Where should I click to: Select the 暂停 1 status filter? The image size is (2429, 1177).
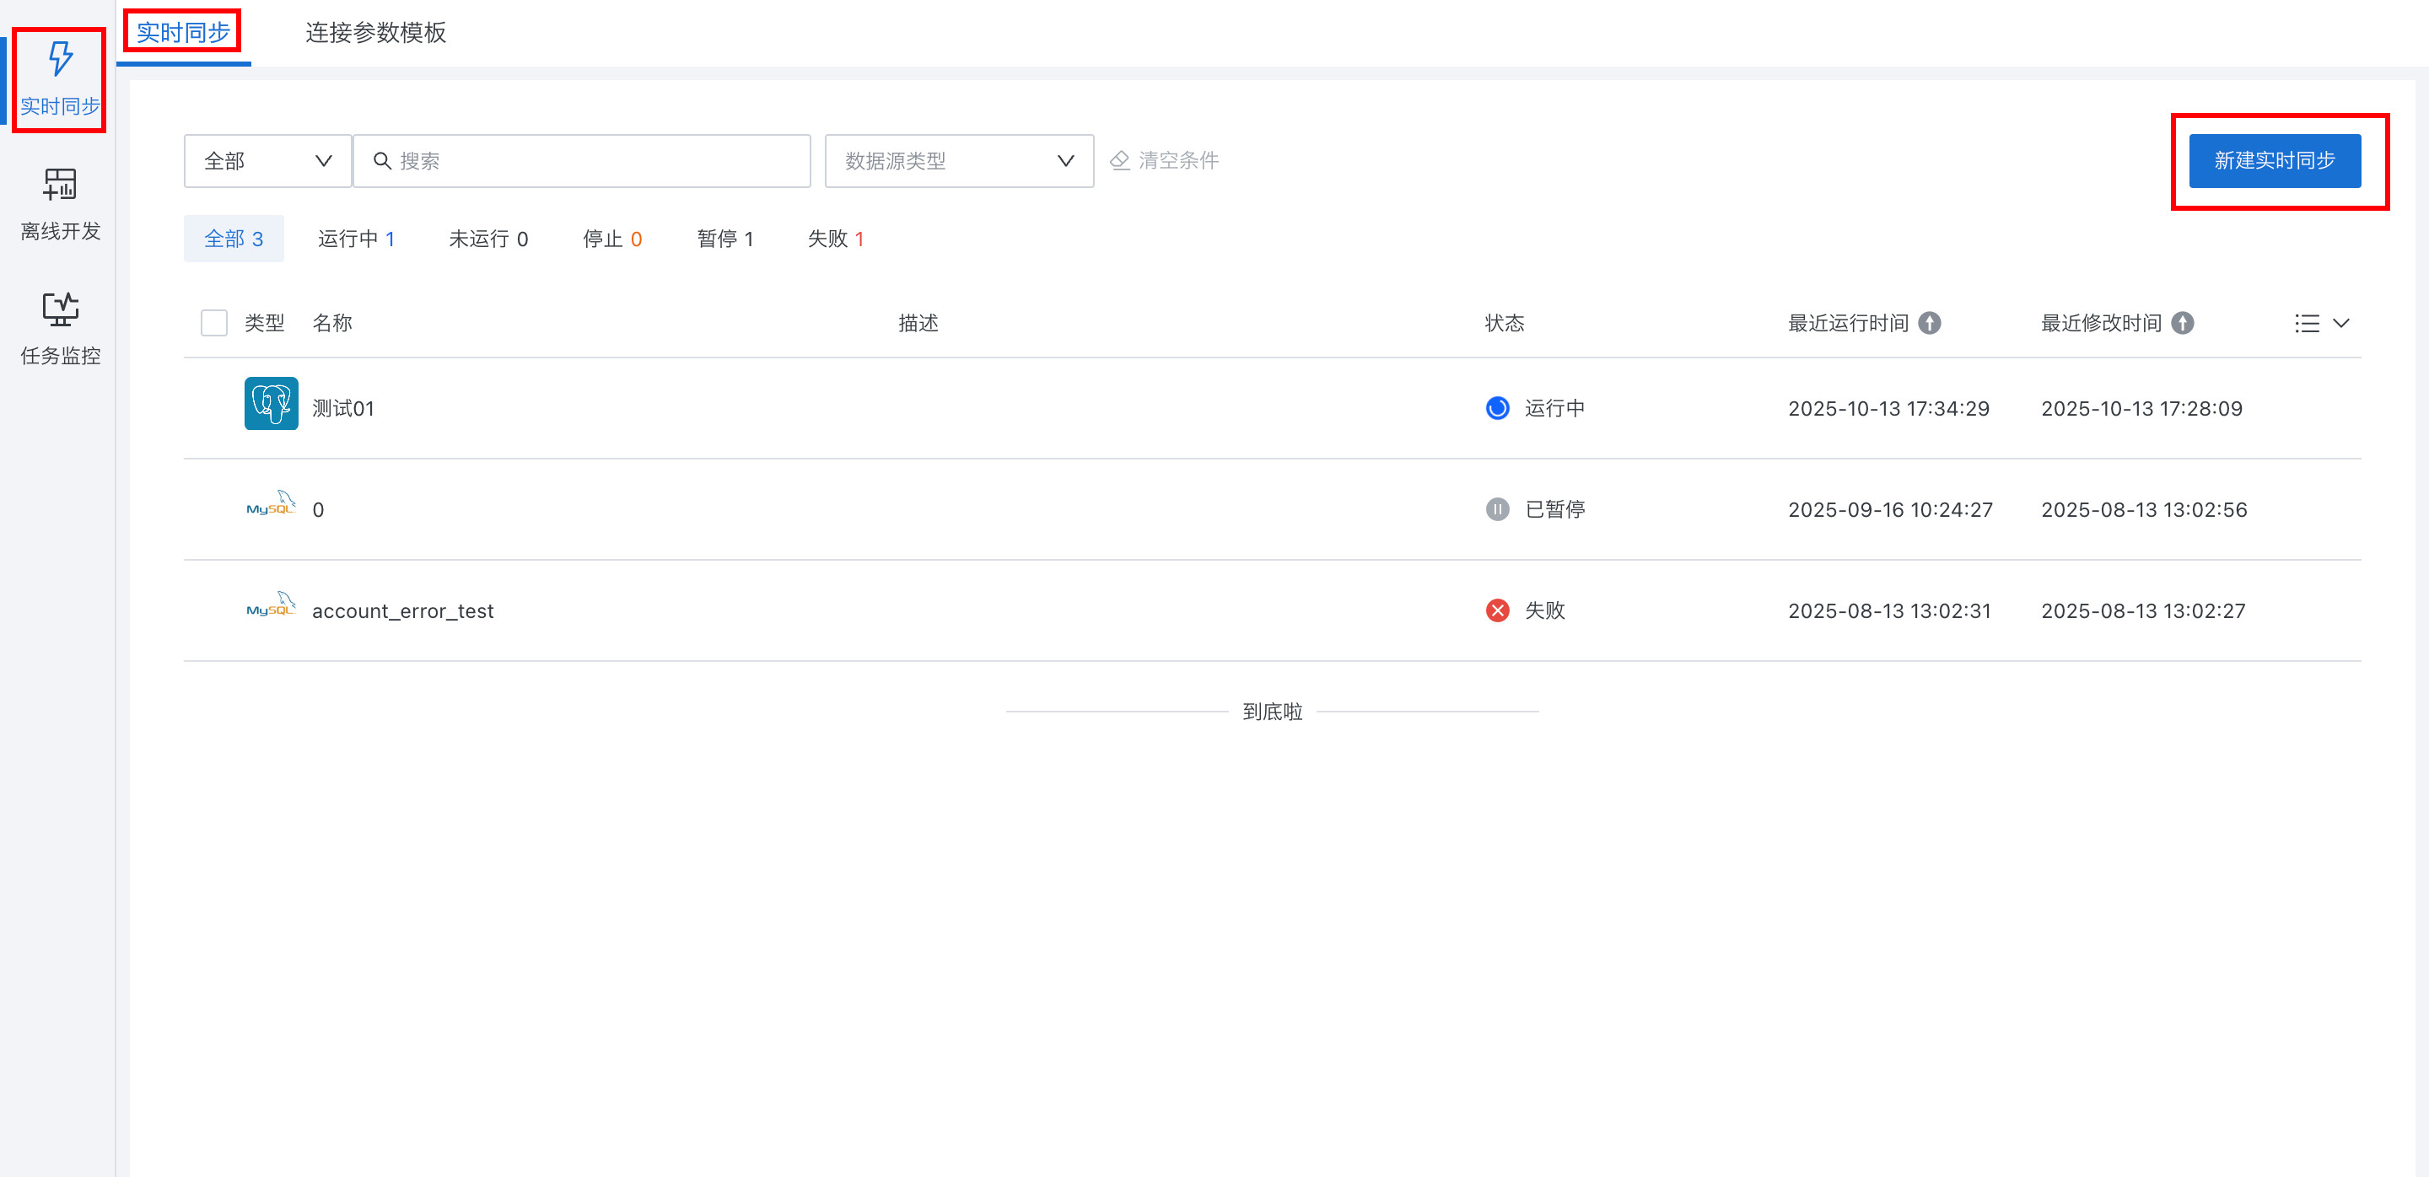tap(724, 239)
